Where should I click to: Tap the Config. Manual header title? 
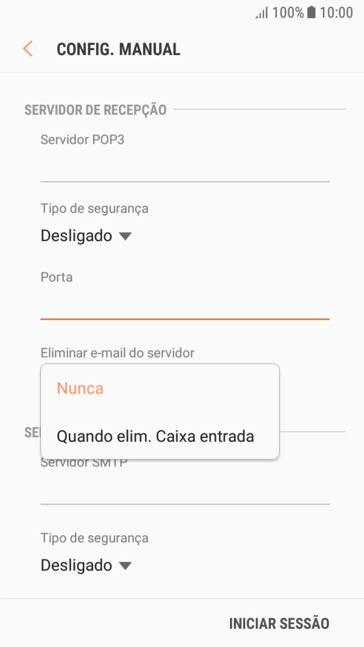tap(118, 49)
